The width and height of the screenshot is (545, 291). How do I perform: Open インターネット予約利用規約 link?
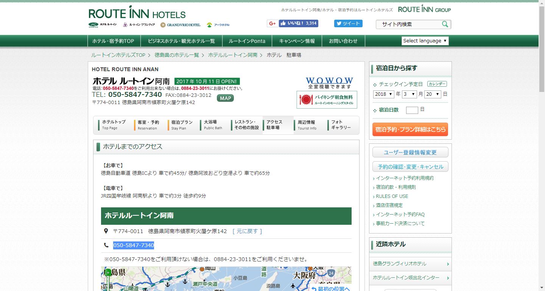tap(405, 178)
